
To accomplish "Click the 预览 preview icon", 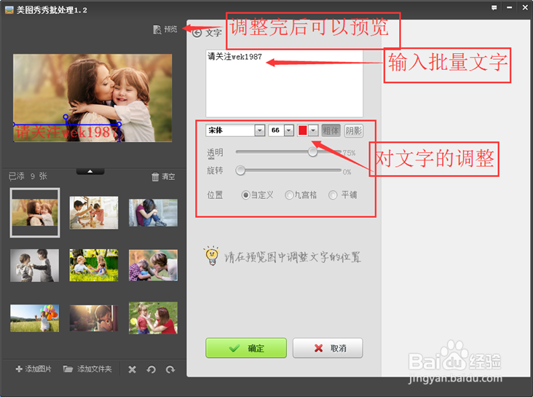I will [x=157, y=30].
